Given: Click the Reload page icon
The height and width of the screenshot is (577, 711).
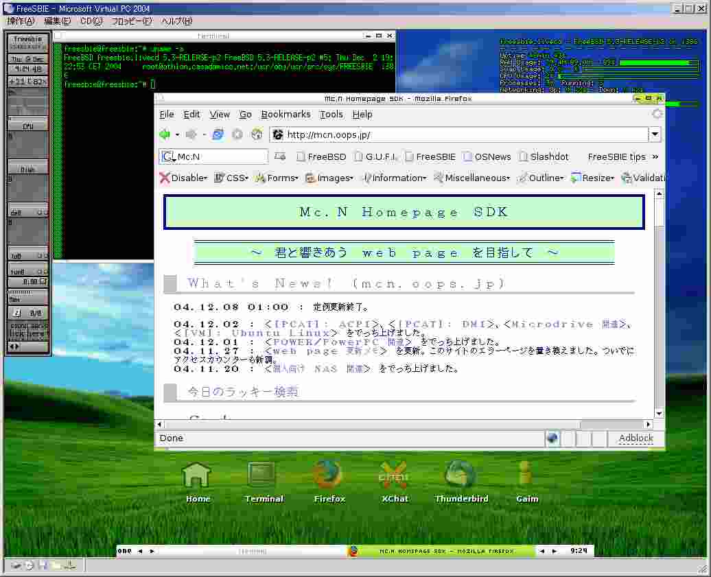Looking at the screenshot, I should [x=218, y=134].
